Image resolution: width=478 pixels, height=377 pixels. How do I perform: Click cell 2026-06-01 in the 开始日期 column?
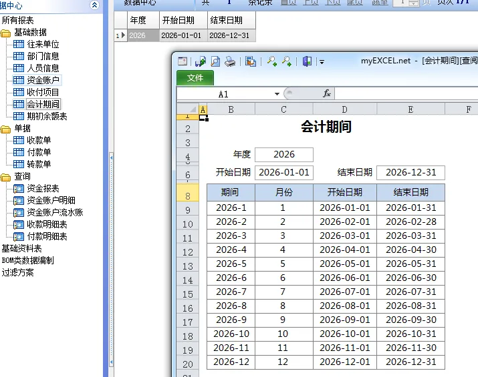click(x=345, y=278)
